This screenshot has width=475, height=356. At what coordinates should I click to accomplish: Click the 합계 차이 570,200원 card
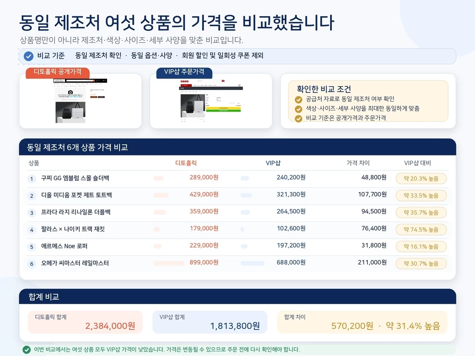pos(362,322)
